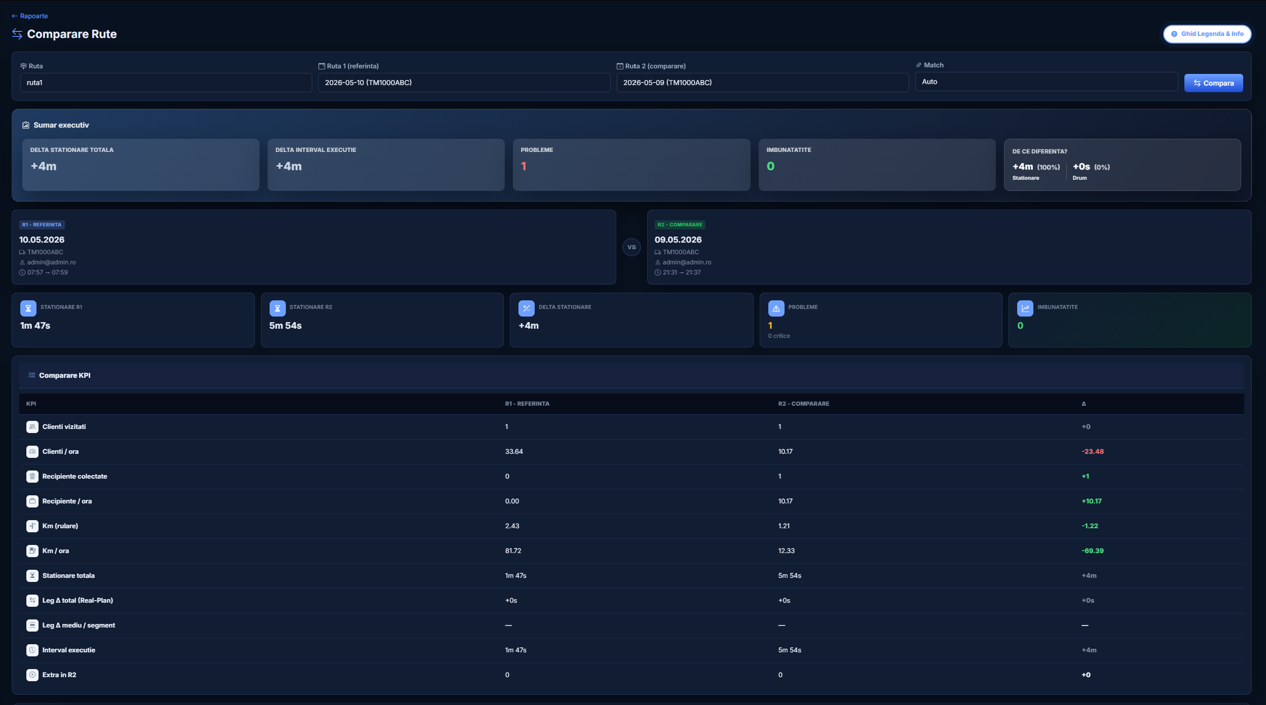
Task: Click the Leg Δ total (Real-Plan) icon
Action: coord(32,601)
